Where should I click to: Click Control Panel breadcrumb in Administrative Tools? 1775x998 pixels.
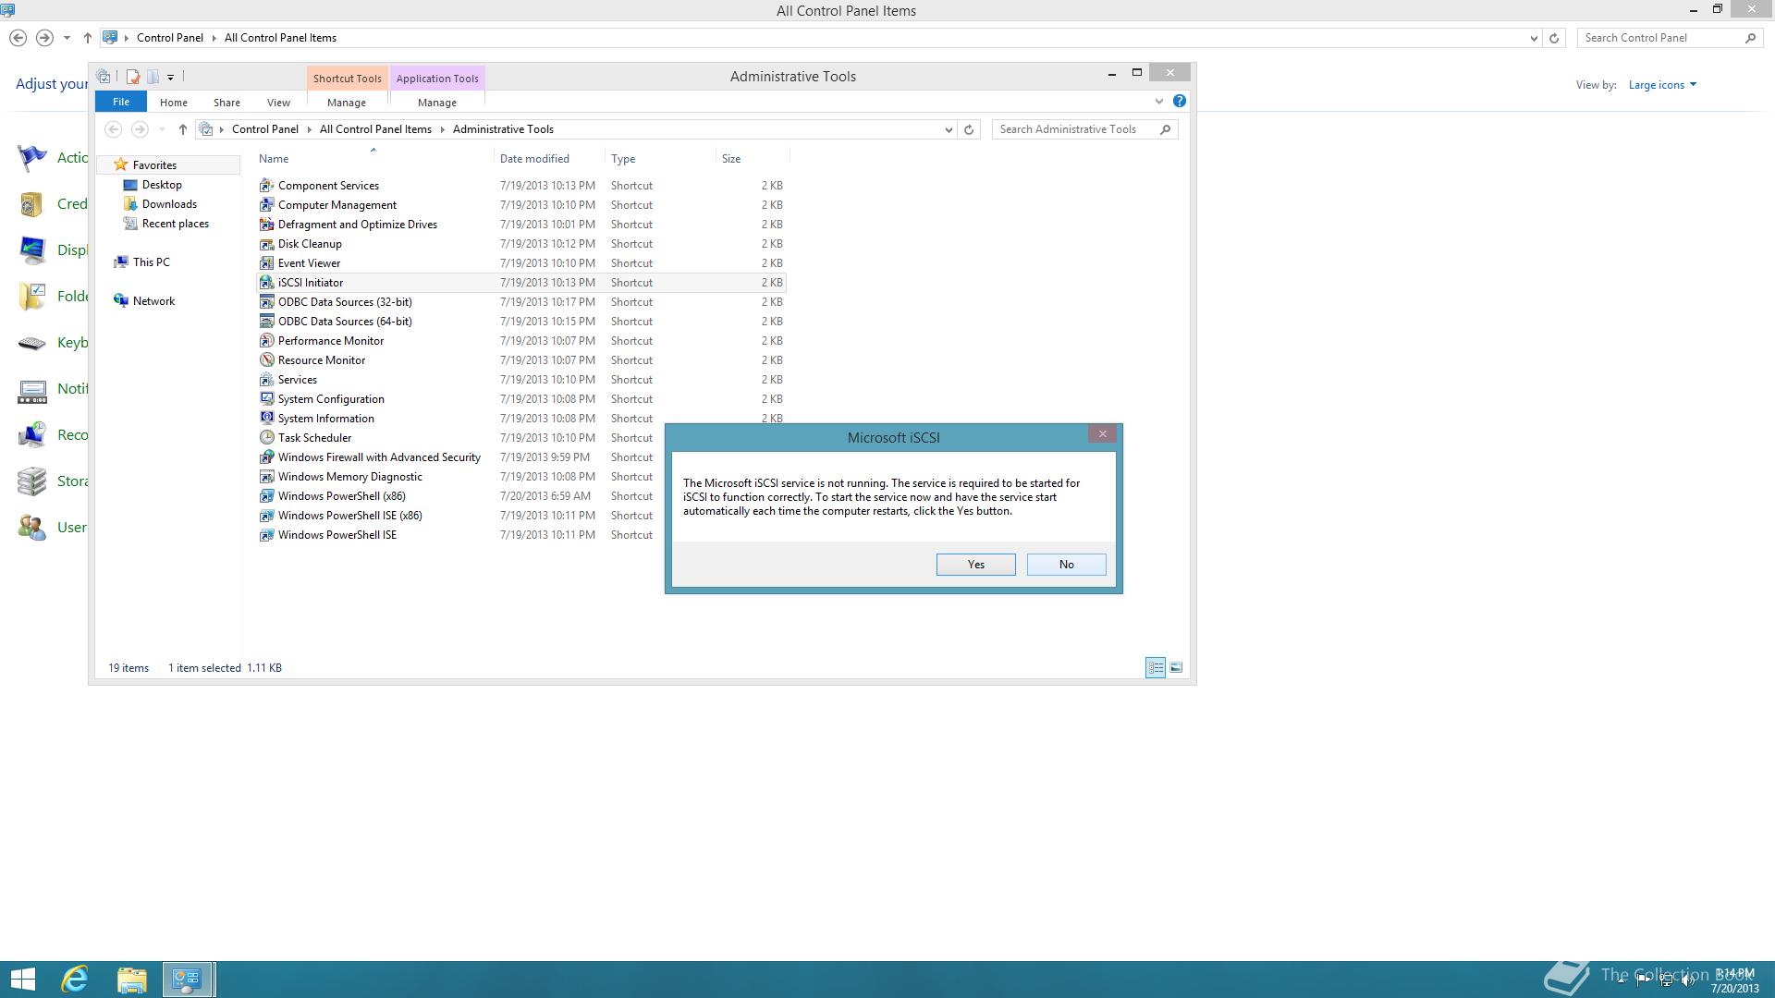pos(265,129)
